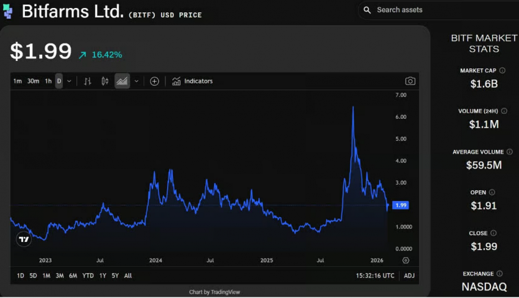Viewport: 519px width, 298px height.
Task: Select the YTD date range
Action: [x=88, y=276]
